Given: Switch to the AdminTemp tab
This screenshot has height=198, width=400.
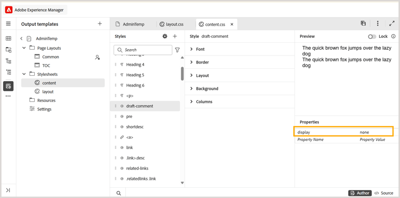Looking at the screenshot, I should point(130,24).
